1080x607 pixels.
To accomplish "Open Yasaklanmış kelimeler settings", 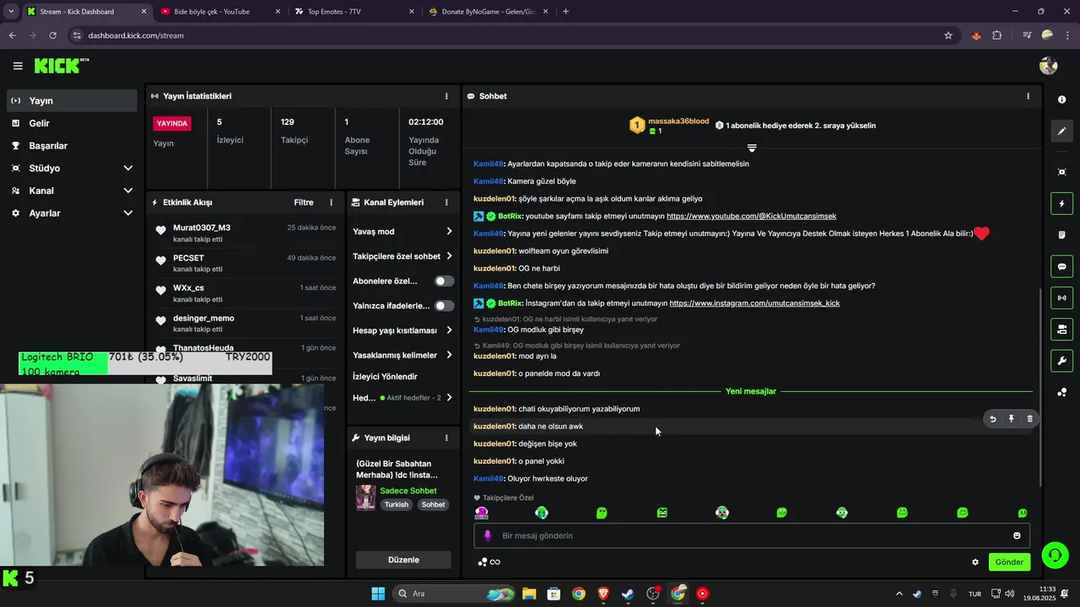I will coord(402,355).
